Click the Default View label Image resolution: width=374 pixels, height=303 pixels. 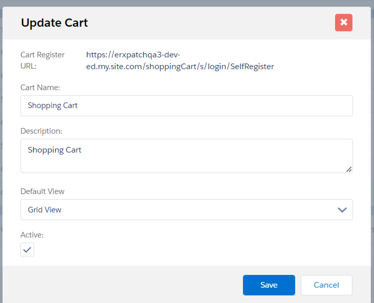click(x=42, y=191)
